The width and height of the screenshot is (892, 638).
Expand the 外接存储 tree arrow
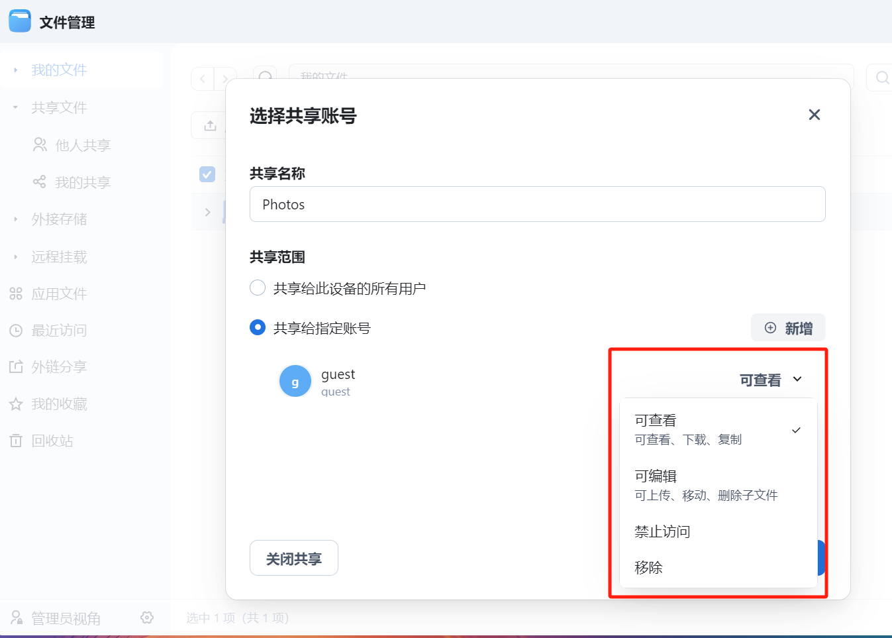coord(15,219)
